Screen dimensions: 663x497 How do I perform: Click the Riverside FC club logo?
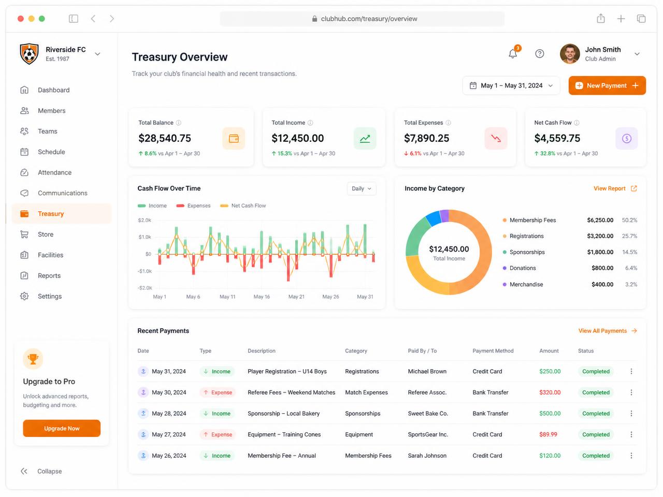[30, 53]
